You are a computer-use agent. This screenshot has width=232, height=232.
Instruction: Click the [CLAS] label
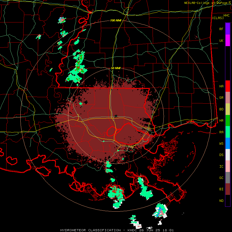[218, 18]
